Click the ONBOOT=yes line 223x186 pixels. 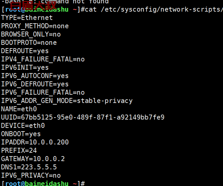[x=21, y=134]
